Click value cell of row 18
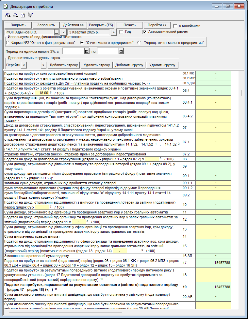The width and height of the screenshot is (248, 319). click(213, 275)
